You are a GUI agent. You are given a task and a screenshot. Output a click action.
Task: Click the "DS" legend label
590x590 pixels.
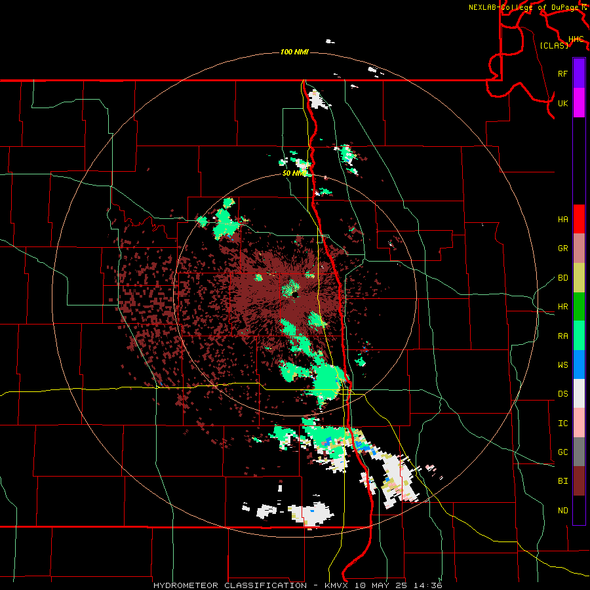click(x=562, y=394)
